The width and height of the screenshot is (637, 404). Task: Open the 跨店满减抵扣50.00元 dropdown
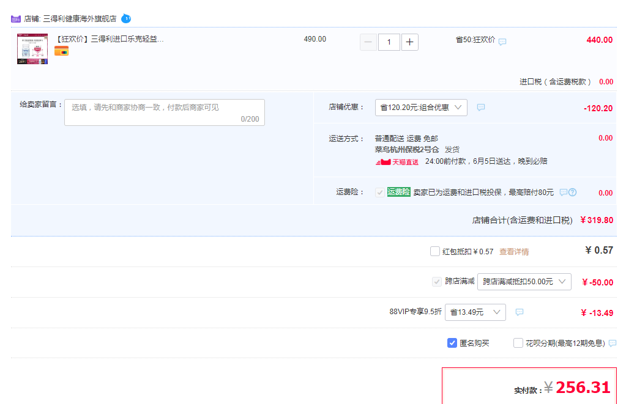tap(524, 282)
